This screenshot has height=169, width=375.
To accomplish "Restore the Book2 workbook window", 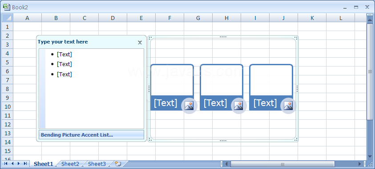I will [356, 8].
